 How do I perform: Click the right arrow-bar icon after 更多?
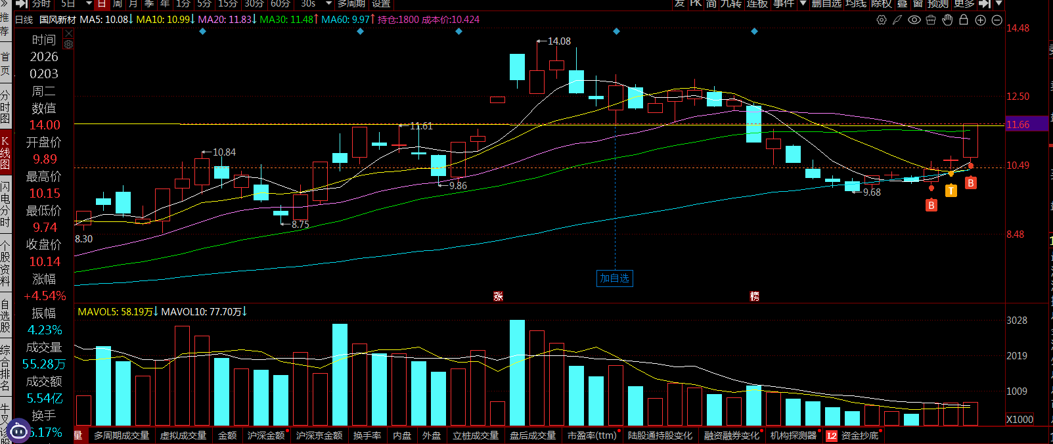click(984, 3)
